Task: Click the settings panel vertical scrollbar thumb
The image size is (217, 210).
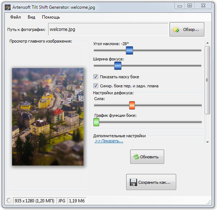Action: [207, 80]
